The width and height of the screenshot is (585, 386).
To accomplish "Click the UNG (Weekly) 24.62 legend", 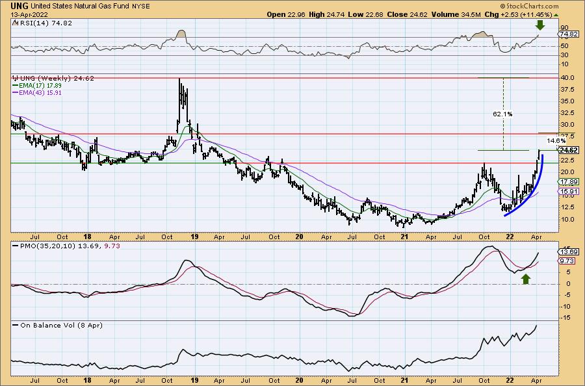I will click(x=57, y=79).
